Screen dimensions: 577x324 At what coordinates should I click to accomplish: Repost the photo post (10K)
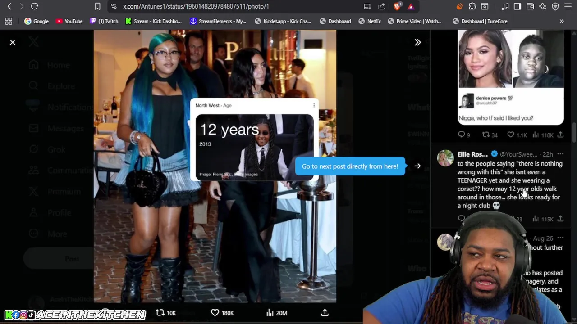tap(165, 313)
